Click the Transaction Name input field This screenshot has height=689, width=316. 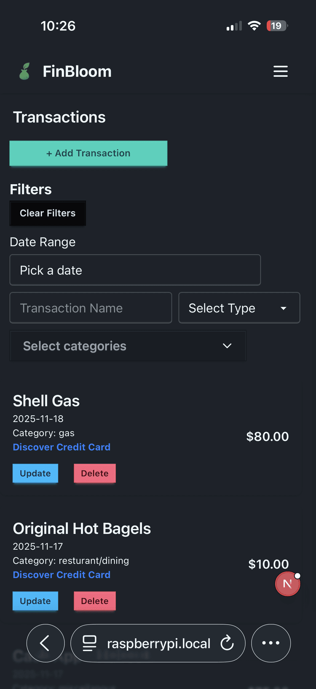(90, 308)
